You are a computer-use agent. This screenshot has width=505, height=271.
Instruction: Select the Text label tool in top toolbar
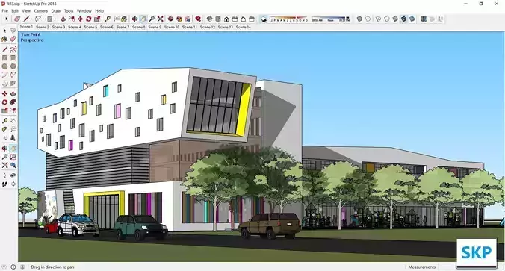click(117, 19)
